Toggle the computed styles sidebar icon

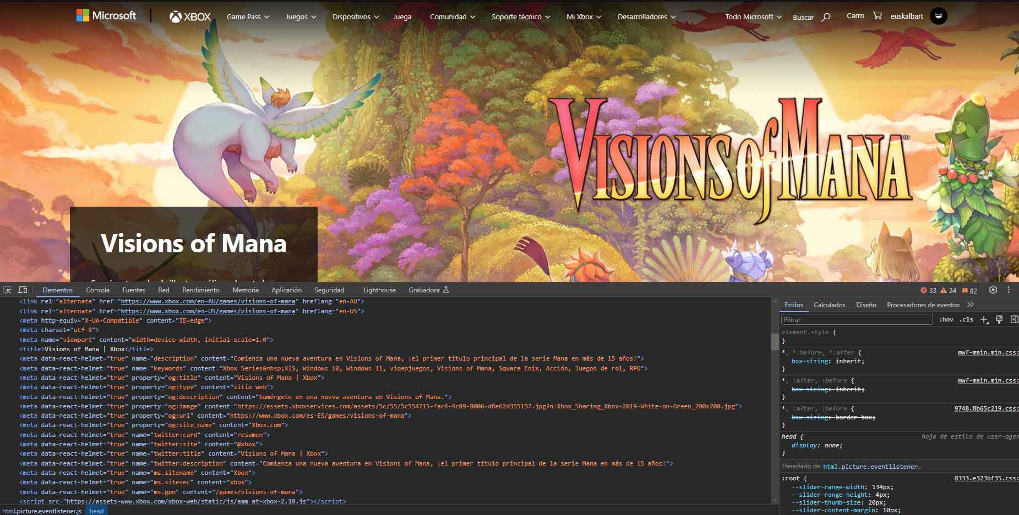(1014, 319)
